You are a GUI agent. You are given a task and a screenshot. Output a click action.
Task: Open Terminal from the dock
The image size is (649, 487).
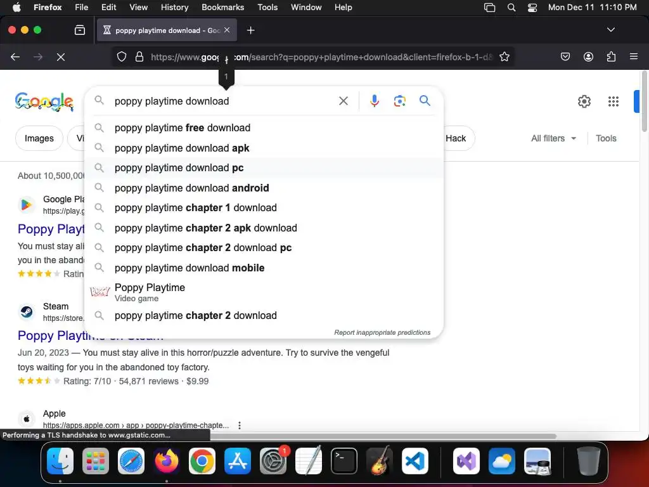(x=344, y=461)
